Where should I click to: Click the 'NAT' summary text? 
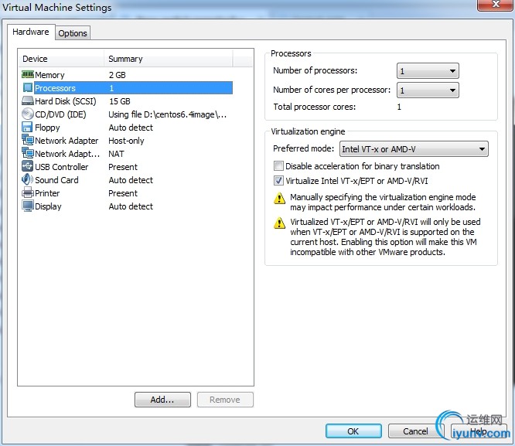tap(116, 154)
